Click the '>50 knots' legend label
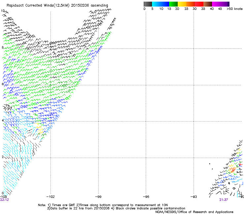Screen dimensions: 244x214 click(234, 9)
